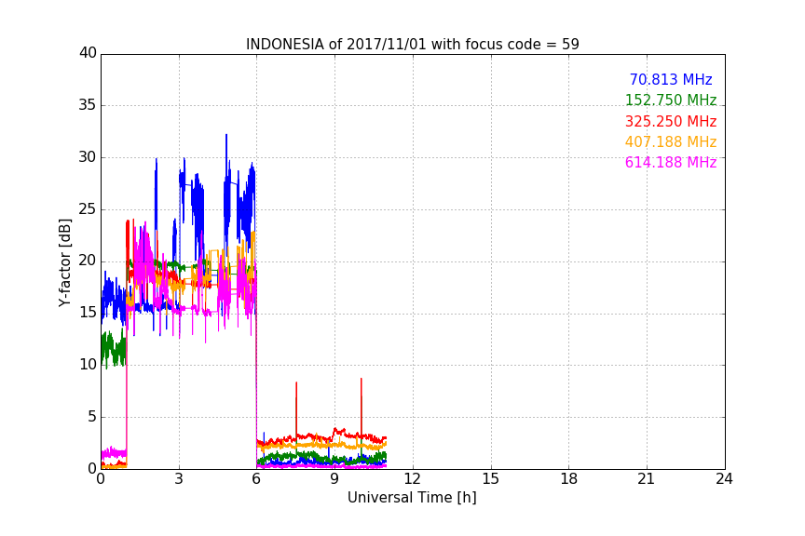
Task: Click the x-axis tick label 18
Action: [x=569, y=479]
